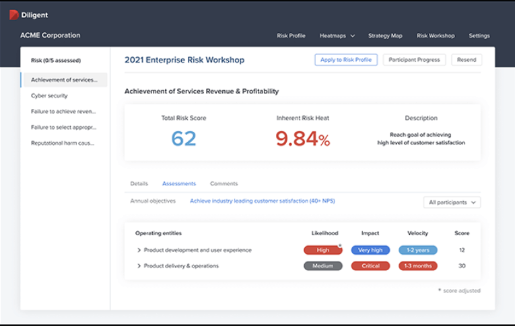The width and height of the screenshot is (515, 326).
Task: Click the Medium likelihood badge
Action: [323, 266]
